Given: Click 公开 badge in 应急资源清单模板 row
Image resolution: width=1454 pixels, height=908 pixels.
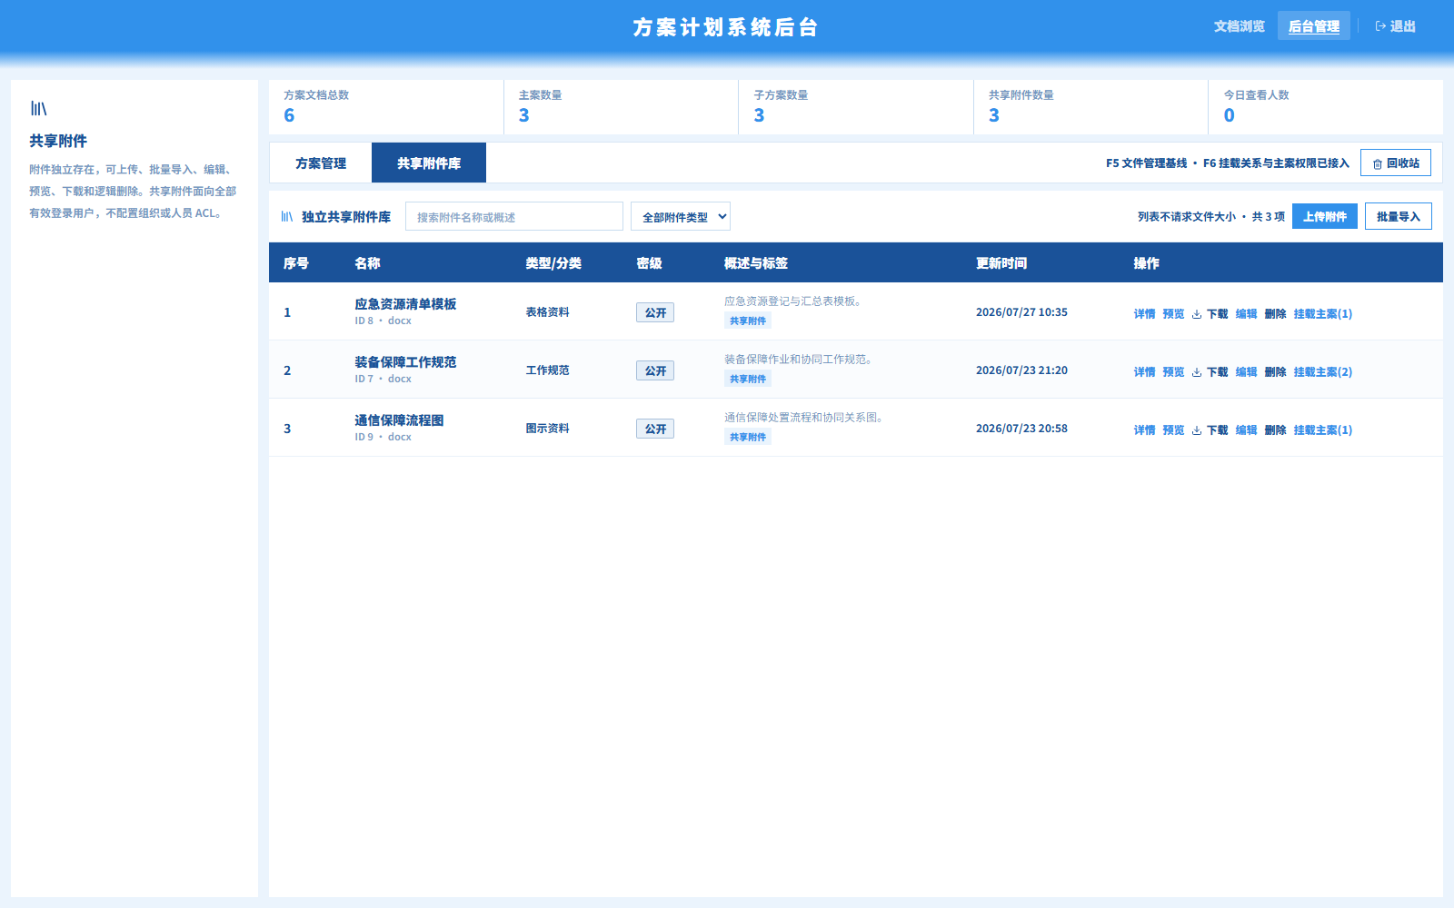Looking at the screenshot, I should click(x=655, y=312).
